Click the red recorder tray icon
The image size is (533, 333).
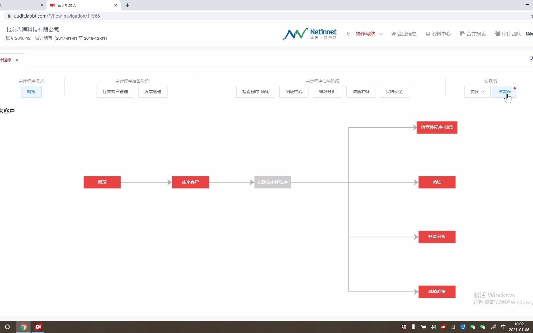coord(443,327)
